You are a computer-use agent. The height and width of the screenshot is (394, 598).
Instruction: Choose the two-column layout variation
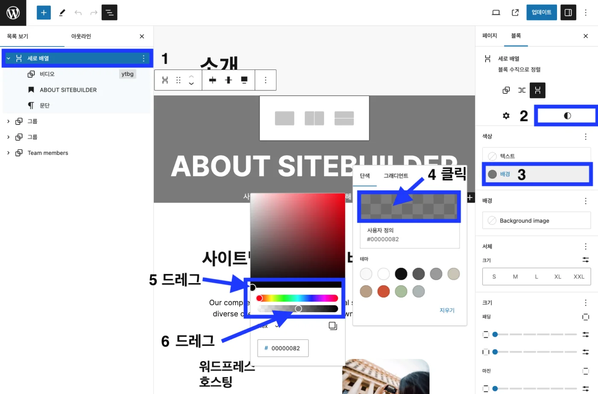click(314, 118)
